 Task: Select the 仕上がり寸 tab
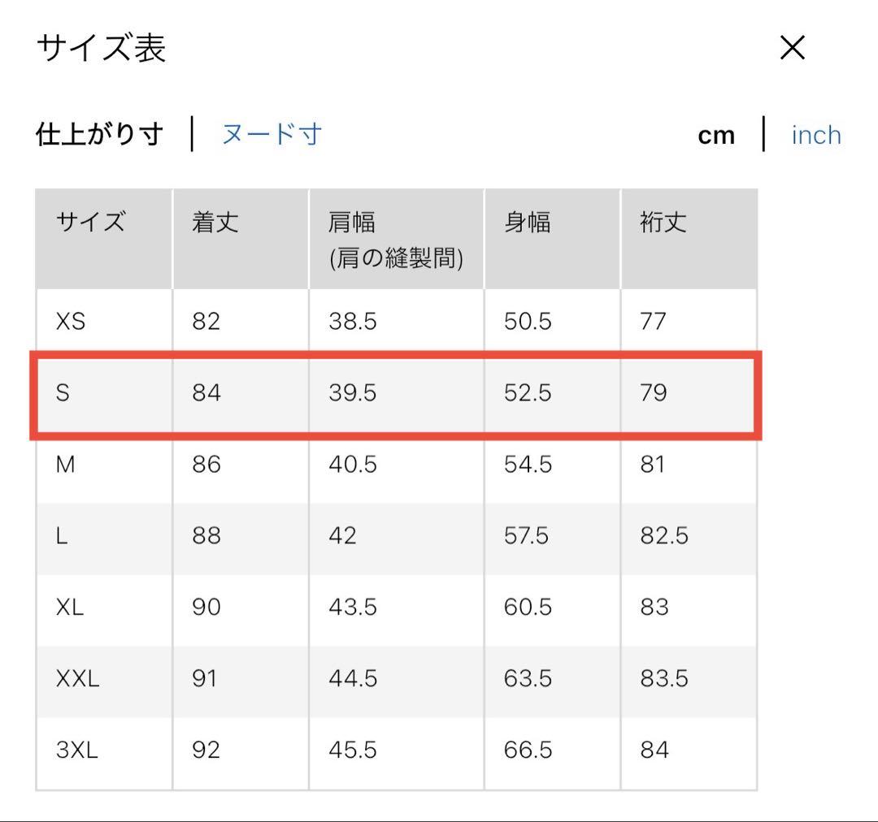[x=100, y=134]
